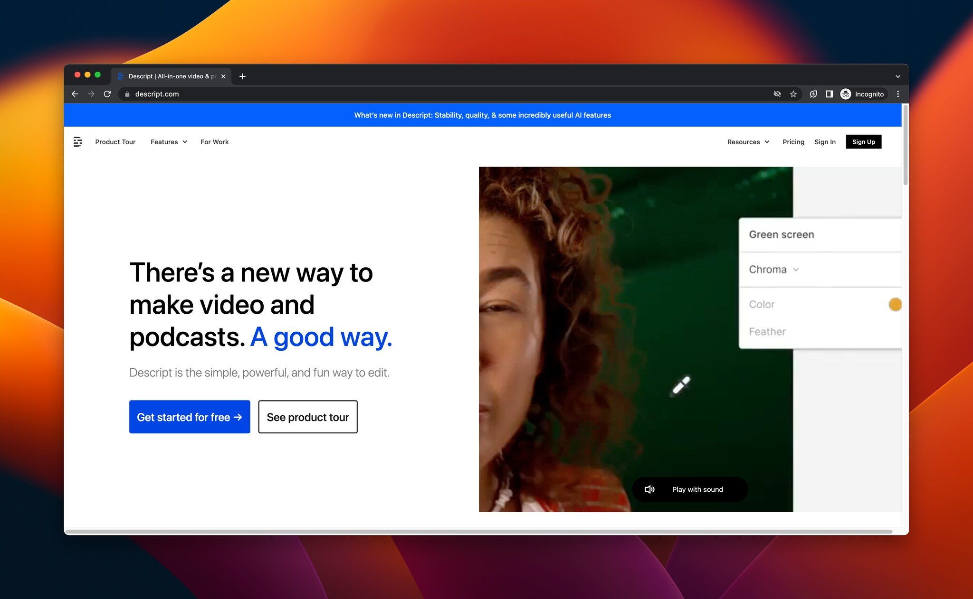Click the browser forward arrow
This screenshot has width=973, height=599.
click(91, 94)
